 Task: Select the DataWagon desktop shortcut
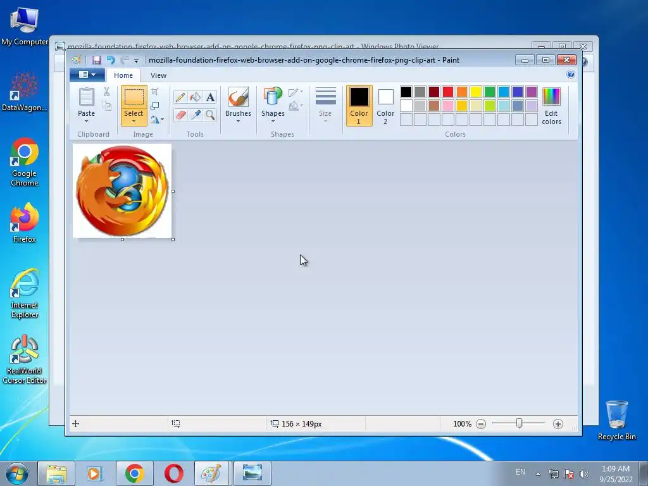(25, 92)
